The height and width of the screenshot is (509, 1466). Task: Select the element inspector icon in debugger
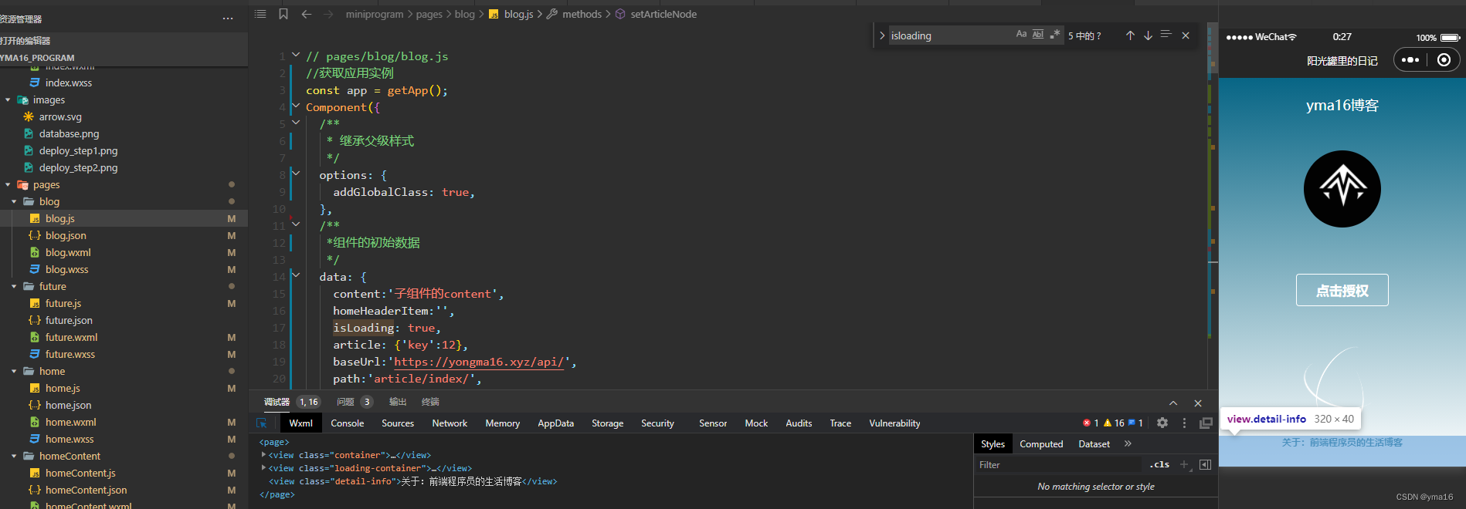pos(262,423)
